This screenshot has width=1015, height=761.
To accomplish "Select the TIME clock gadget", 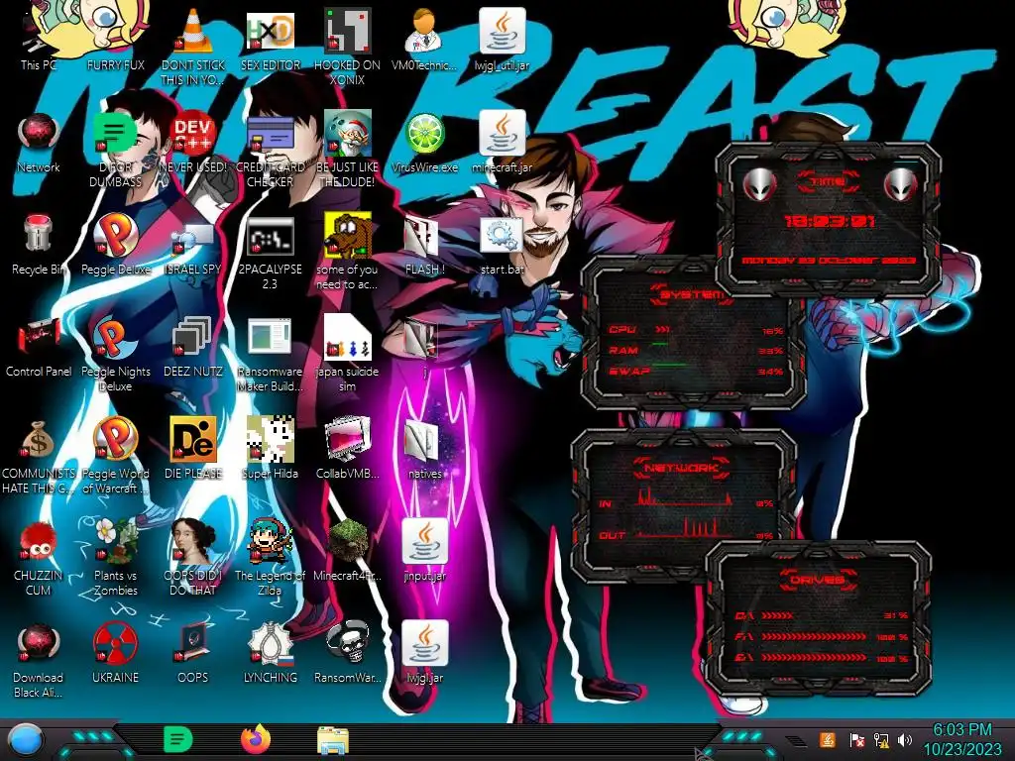I will tap(829, 219).
